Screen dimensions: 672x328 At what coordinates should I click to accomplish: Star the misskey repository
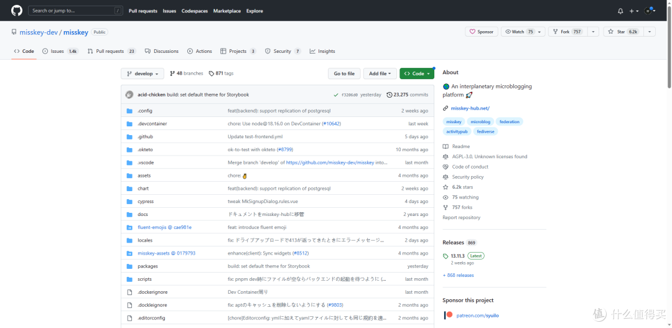623,32
